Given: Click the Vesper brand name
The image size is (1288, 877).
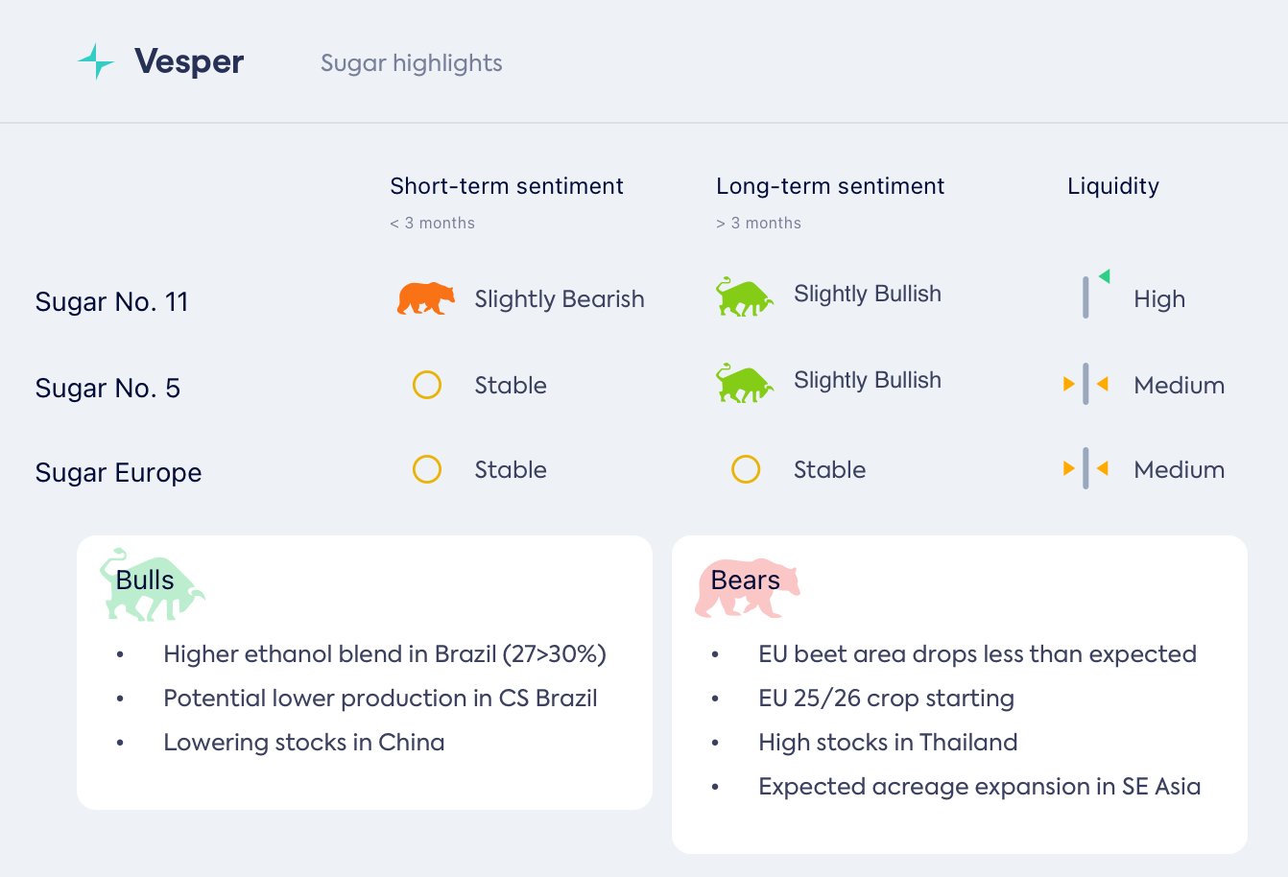Looking at the screenshot, I should [189, 62].
